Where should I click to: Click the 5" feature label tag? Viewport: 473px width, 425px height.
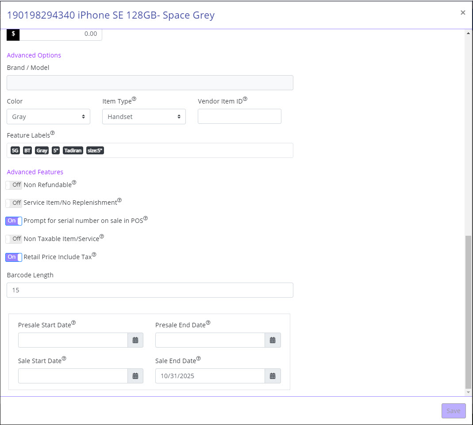[x=56, y=150]
